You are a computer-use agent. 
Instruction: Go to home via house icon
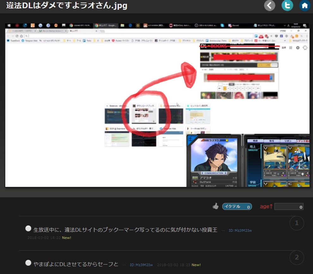coord(304,5)
